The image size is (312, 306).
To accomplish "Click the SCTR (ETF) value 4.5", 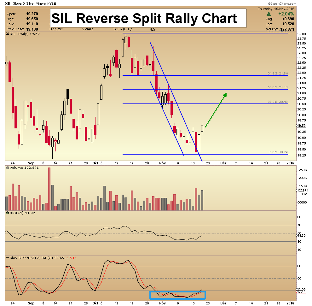I will click(153, 29).
